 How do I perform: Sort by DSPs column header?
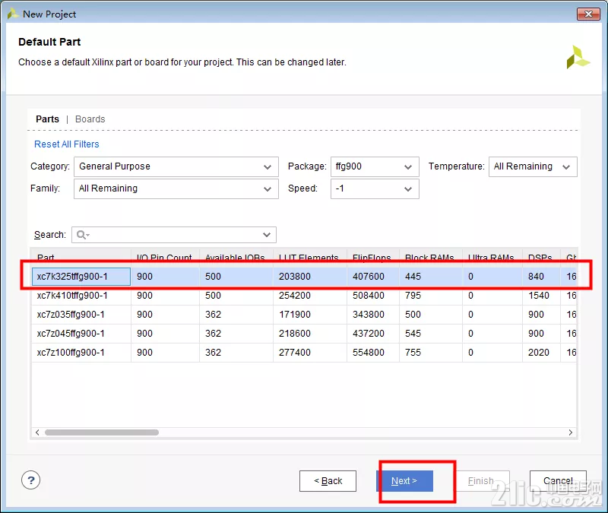[541, 258]
